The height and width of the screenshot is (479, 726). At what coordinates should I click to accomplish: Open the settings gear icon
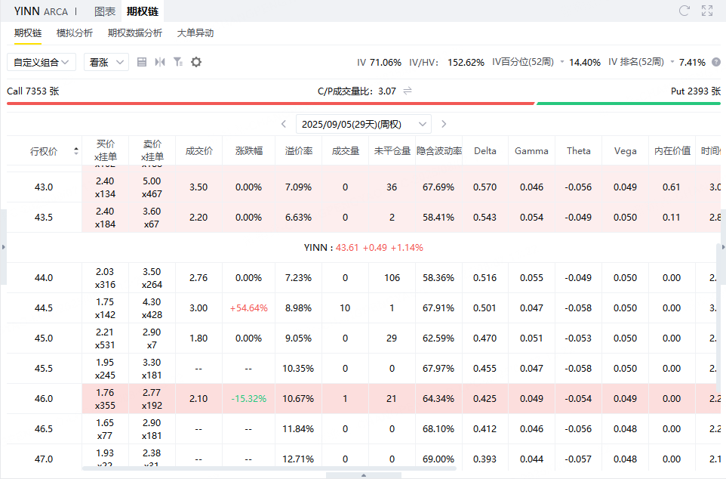pos(196,62)
